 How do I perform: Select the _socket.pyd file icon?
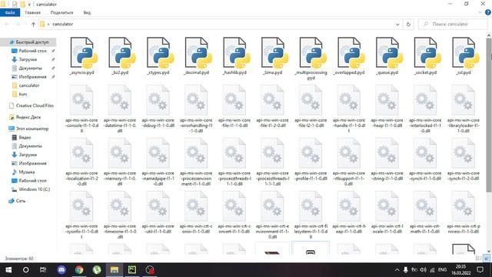pos(427,53)
